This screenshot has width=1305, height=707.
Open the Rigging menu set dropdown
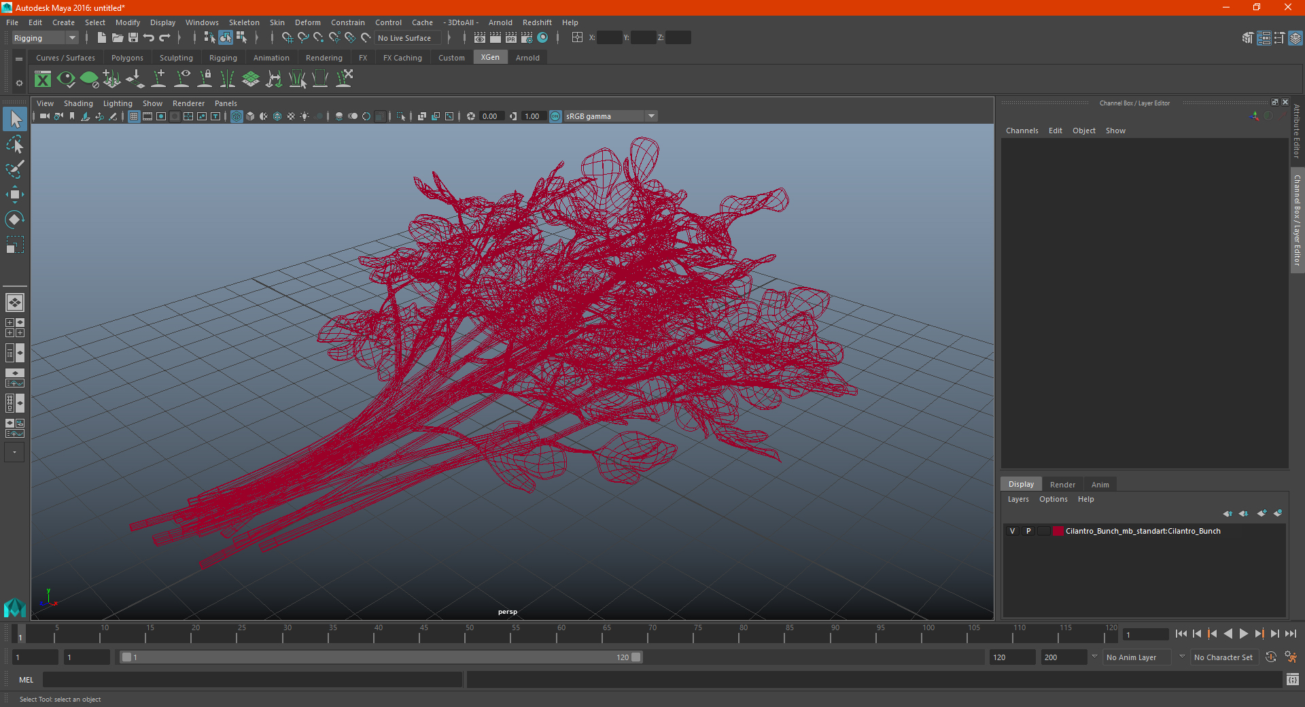click(45, 38)
